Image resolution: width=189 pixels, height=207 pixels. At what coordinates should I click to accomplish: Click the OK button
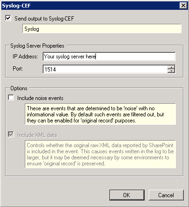(127, 195)
